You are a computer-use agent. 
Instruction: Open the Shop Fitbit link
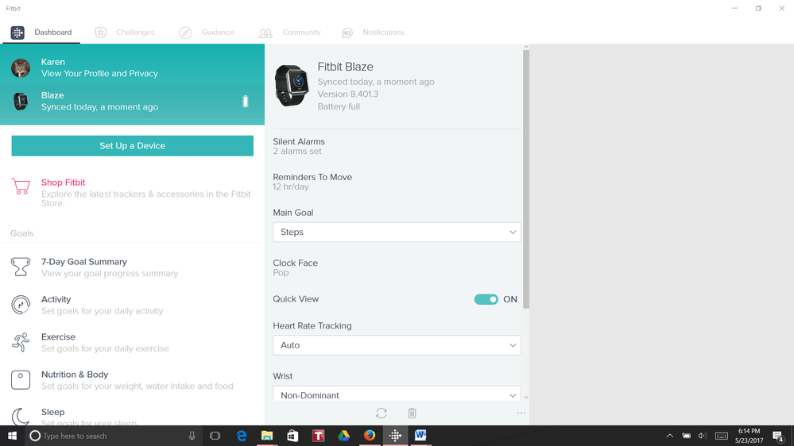click(64, 183)
